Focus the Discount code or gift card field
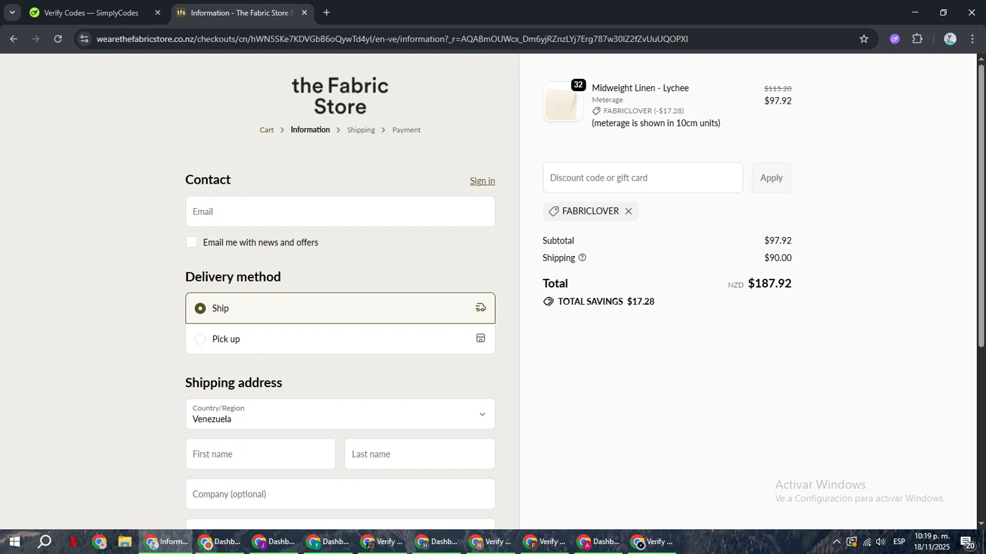 tap(643, 178)
